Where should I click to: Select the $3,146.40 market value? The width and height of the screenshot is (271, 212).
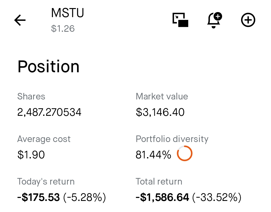coord(160,112)
